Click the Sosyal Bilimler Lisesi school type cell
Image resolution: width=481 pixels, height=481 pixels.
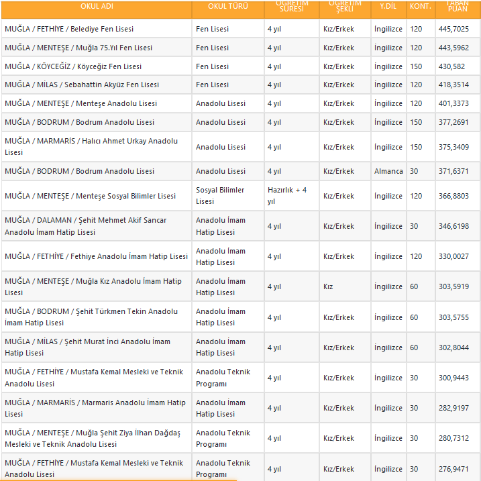pos(220,196)
